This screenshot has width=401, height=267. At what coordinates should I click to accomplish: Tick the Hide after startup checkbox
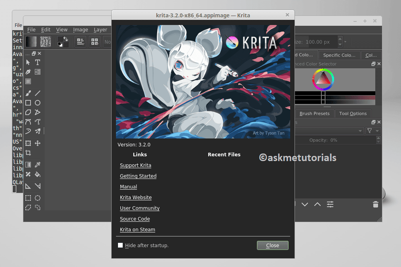[x=120, y=245]
